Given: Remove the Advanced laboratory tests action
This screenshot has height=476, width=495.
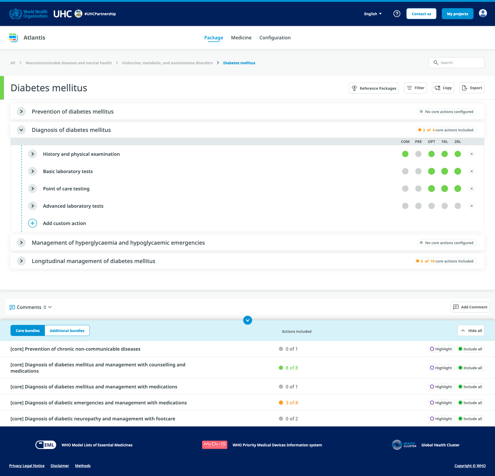Looking at the screenshot, I should click(x=471, y=206).
